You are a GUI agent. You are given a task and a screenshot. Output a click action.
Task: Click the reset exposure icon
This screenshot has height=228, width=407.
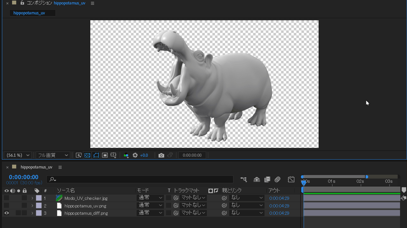tap(135, 155)
